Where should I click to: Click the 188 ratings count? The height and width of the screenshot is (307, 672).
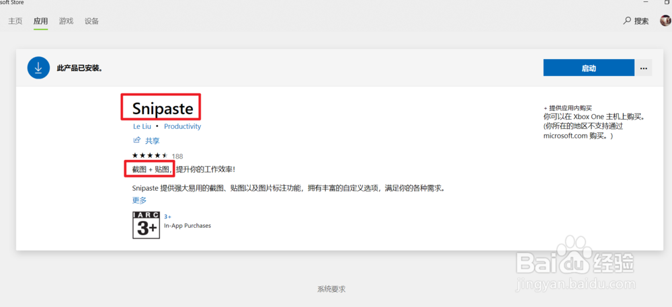[x=177, y=156]
